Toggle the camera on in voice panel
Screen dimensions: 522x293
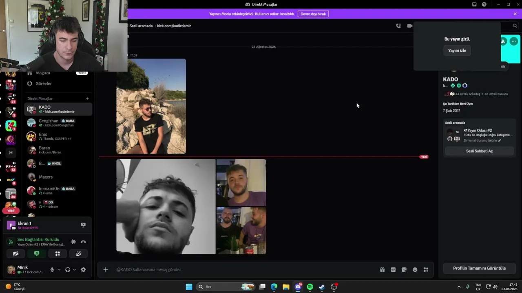tap(16, 254)
